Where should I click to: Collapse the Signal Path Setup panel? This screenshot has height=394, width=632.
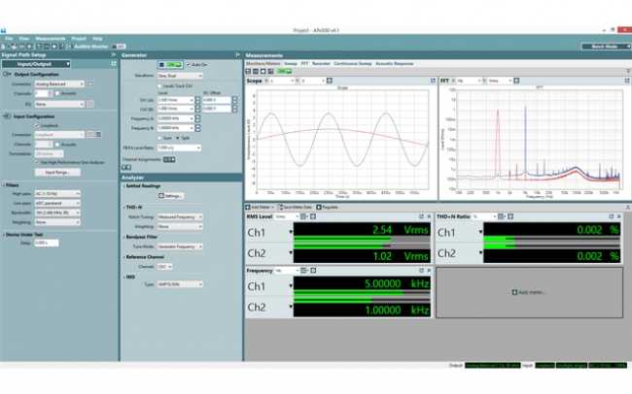coord(113,55)
